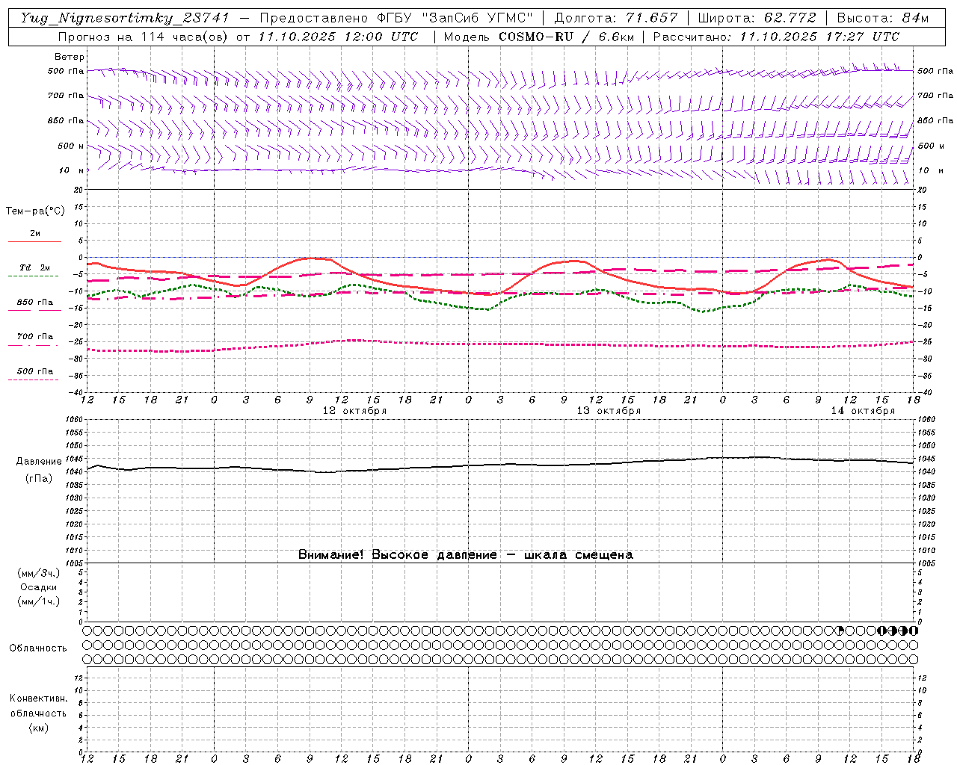
Task: Click the green dashed Td 2м legend line
Action: 33,276
